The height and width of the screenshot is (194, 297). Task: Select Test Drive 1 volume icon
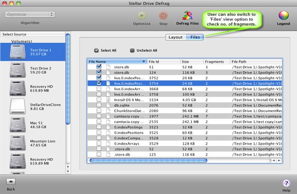pyautogui.click(x=17, y=52)
